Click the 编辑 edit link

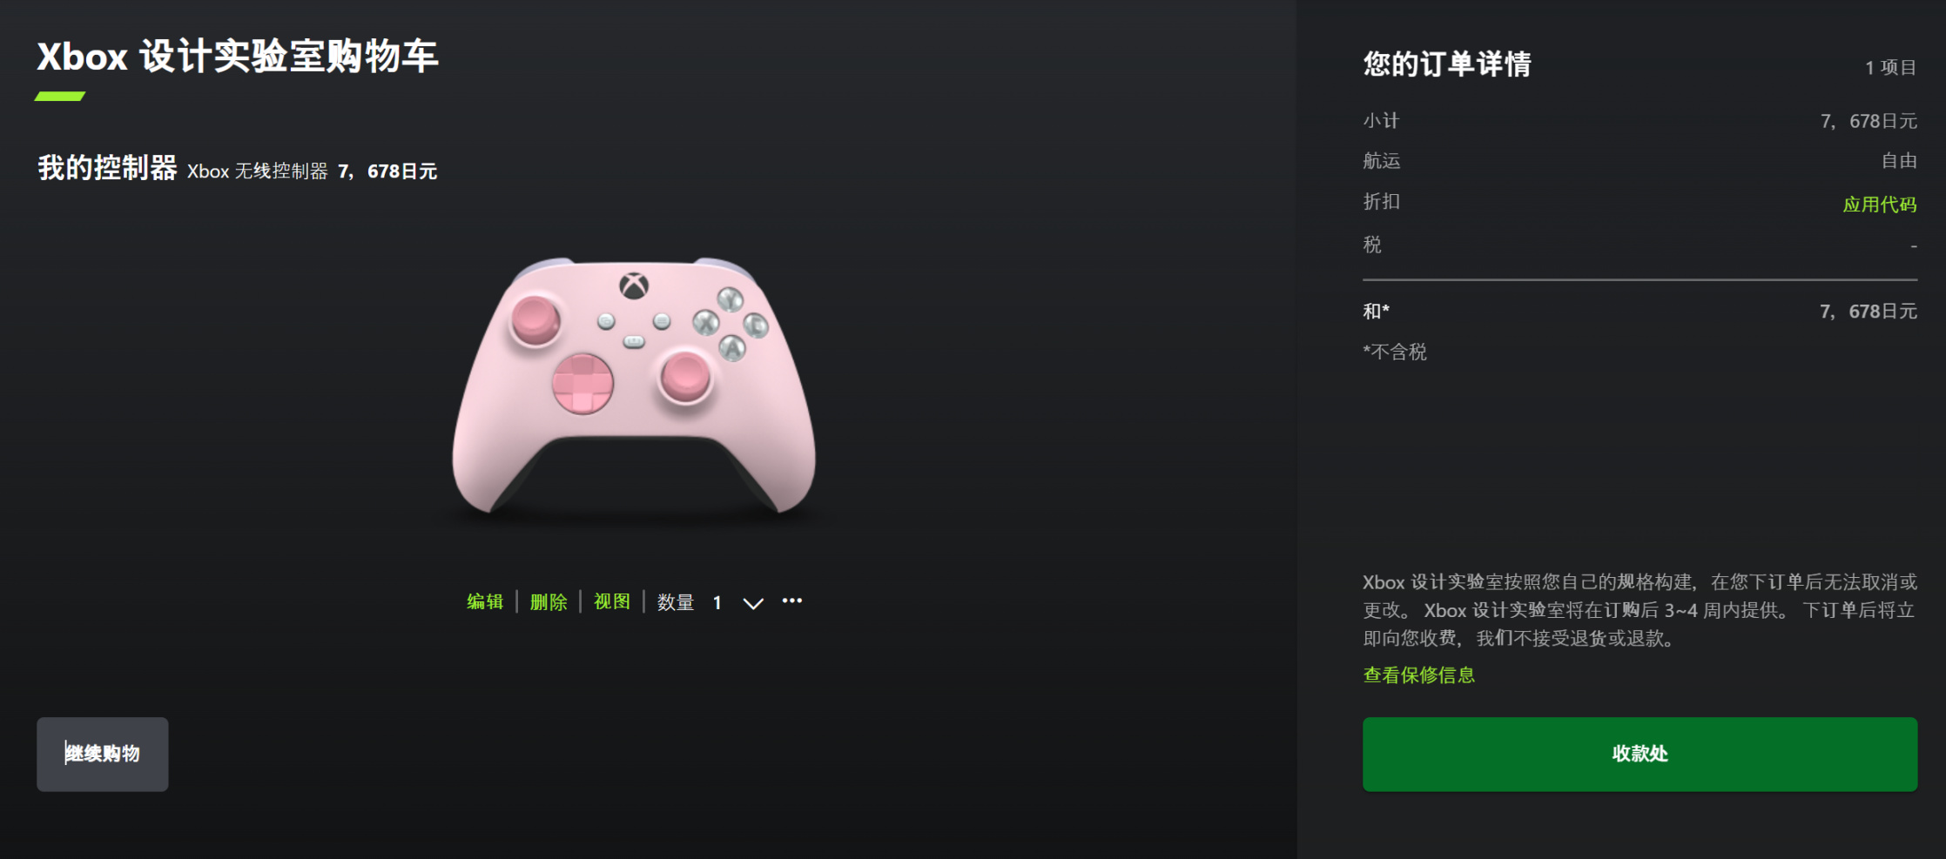(485, 601)
